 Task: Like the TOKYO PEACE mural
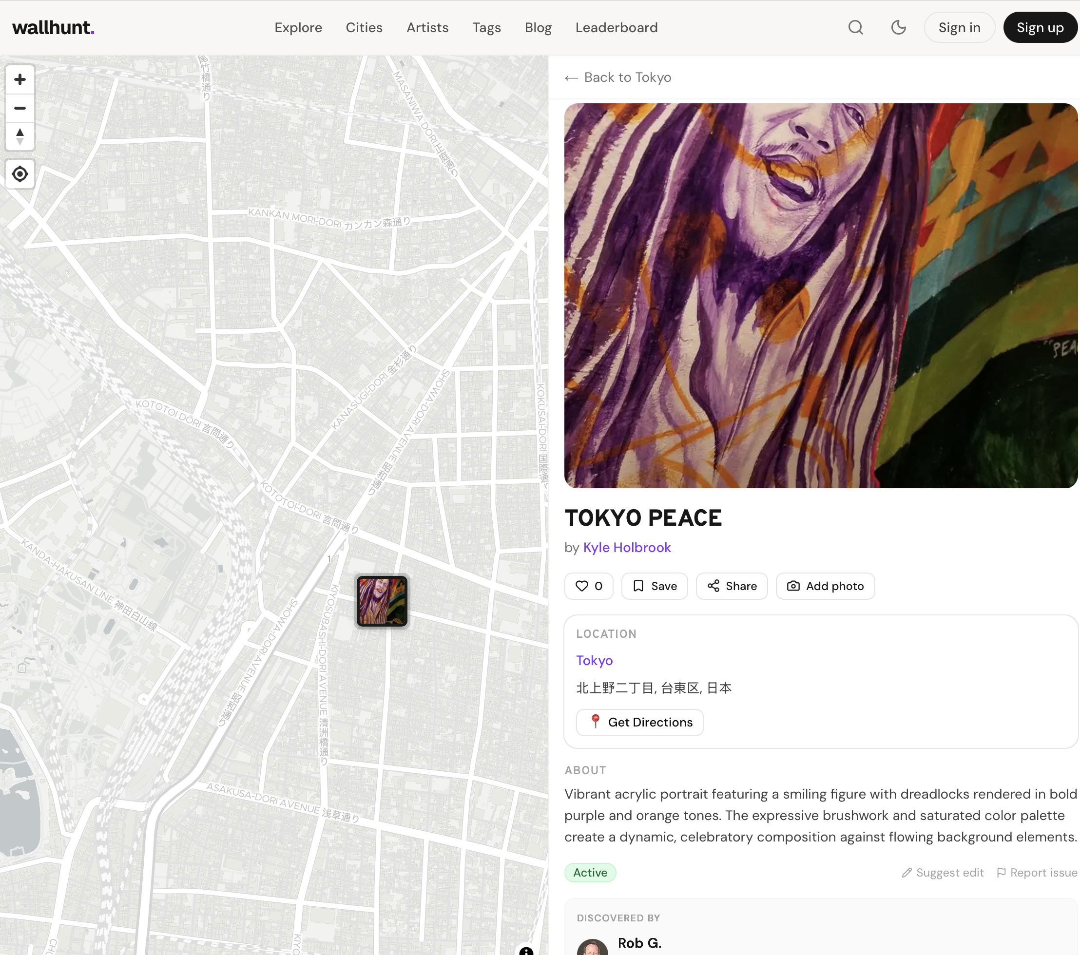[589, 586]
